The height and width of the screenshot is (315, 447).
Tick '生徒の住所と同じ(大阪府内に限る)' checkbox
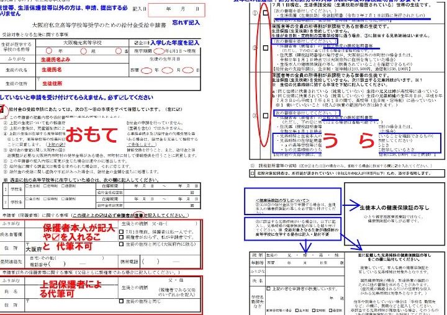(122, 244)
